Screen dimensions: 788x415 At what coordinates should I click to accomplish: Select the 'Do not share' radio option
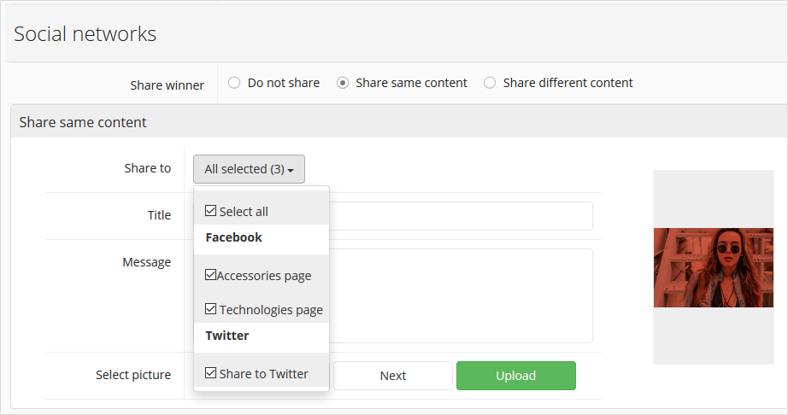point(234,83)
